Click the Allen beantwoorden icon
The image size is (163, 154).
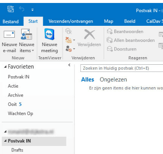[x=110, y=40]
